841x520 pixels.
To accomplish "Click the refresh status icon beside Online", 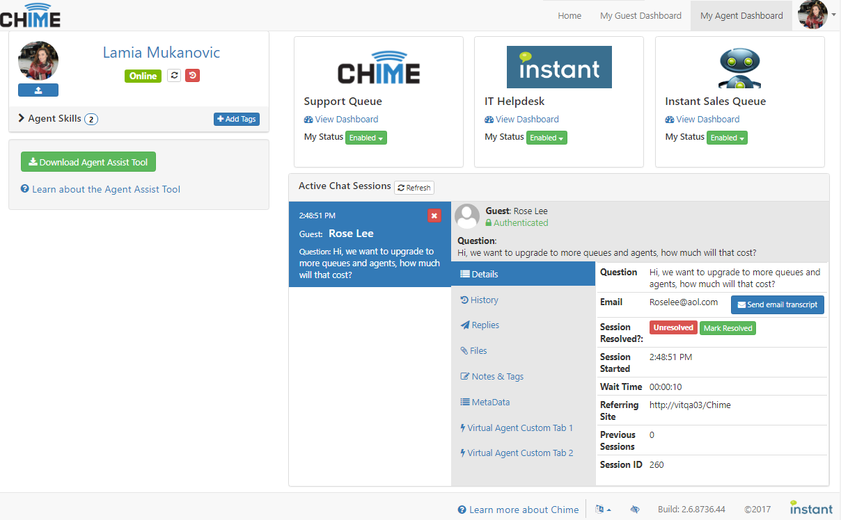I will point(174,76).
